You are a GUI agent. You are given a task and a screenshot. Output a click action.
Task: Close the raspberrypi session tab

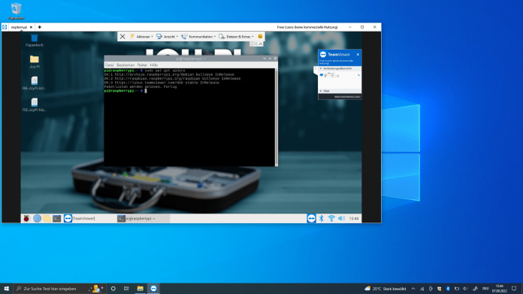point(31,27)
